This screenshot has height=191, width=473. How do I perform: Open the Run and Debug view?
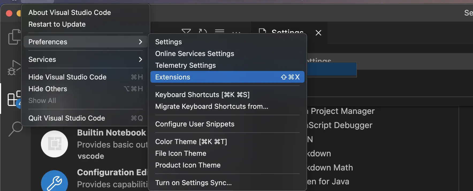(13, 68)
